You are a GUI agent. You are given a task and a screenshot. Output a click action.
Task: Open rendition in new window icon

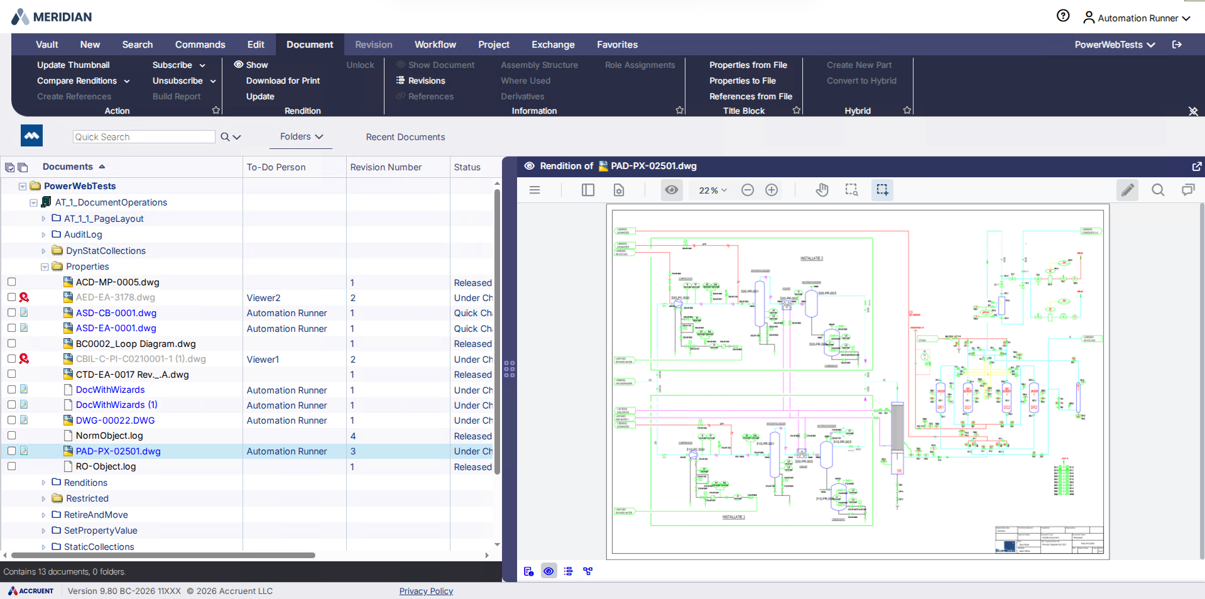coord(1196,166)
